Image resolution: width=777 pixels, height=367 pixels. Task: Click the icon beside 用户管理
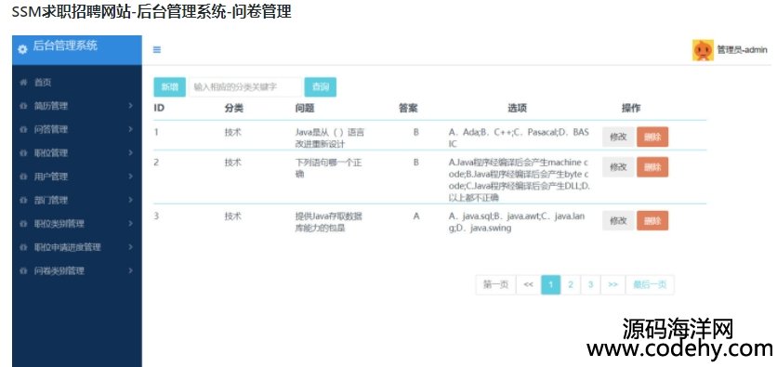click(x=23, y=177)
